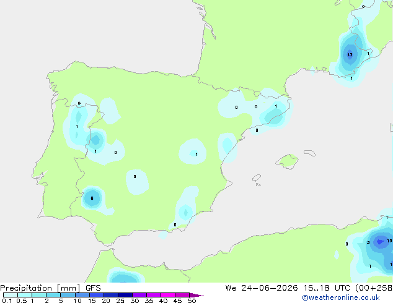Click the '0.5' legend scale label

click(21, 301)
